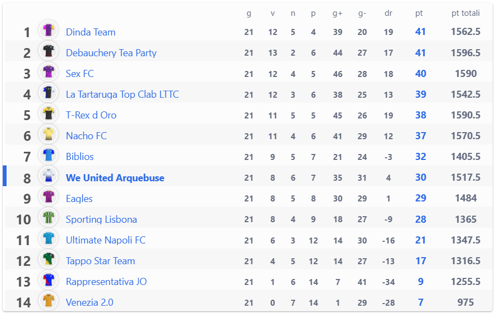Image resolution: width=497 pixels, height=315 pixels.
Task: Click Dinda Team's purple jersey icon
Action: point(49,30)
